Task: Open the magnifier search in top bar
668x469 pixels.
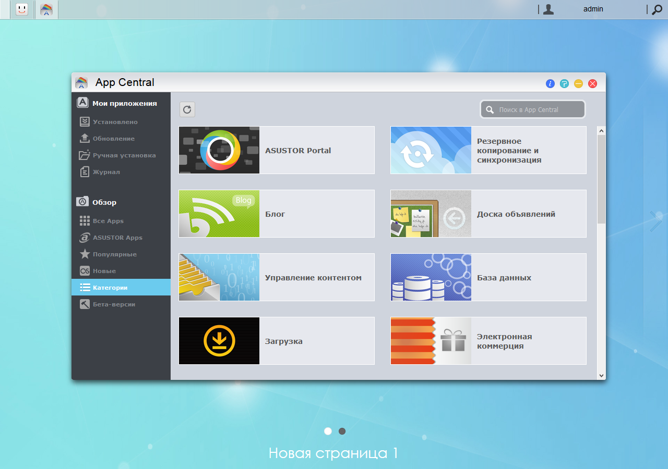Action: [657, 9]
